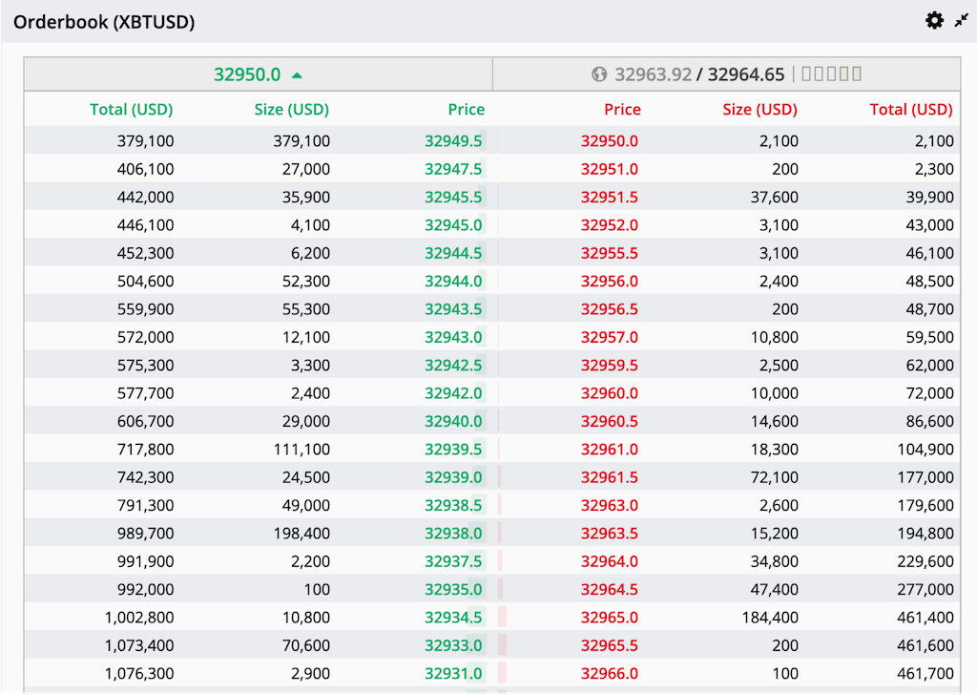Click ask size 72,100 at 32961.5

coord(774,477)
